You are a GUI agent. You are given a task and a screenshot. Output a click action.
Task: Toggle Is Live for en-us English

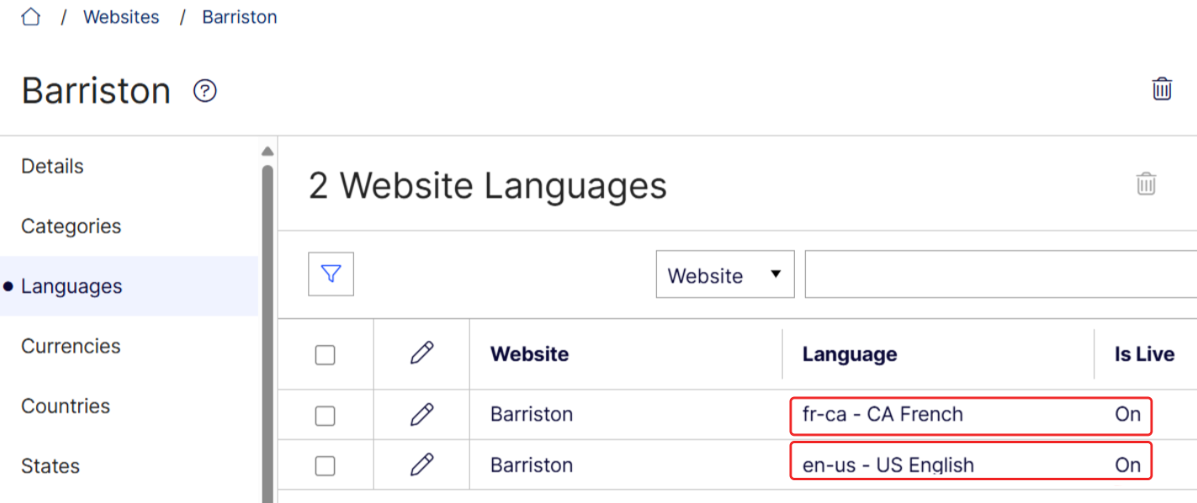[x=1128, y=463]
